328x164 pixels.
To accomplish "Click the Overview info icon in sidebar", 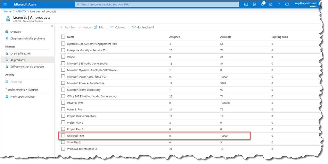I will click(x=7, y=32).
